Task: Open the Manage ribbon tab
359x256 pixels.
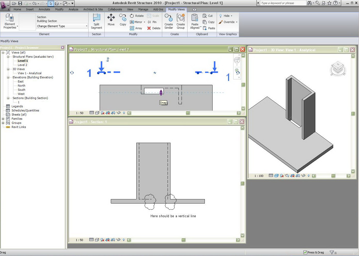Action: [143, 9]
